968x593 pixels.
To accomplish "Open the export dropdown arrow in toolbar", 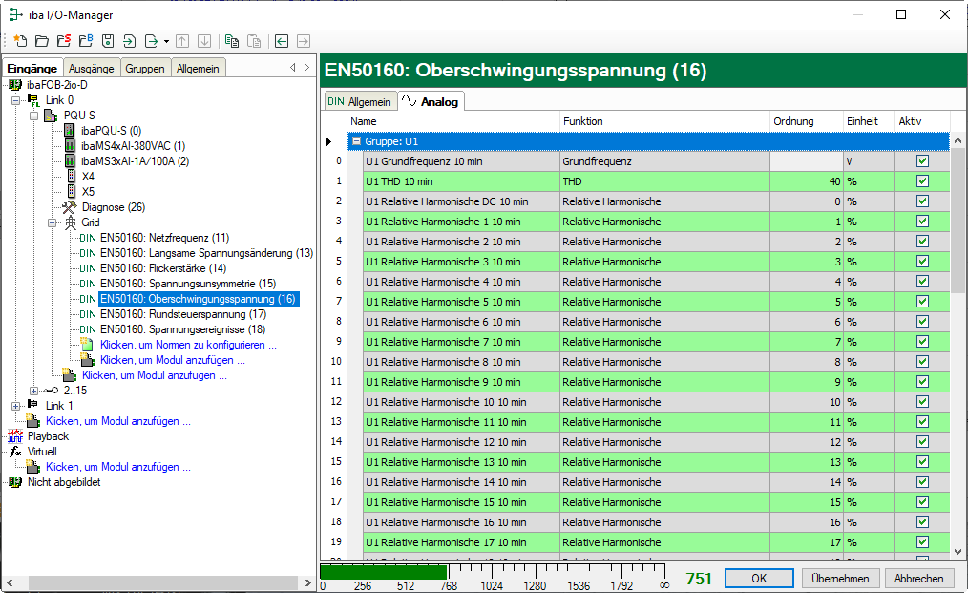I will 166,41.
